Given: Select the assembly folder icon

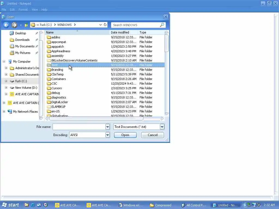Looking at the screenshot, I should [x=49, y=56].
